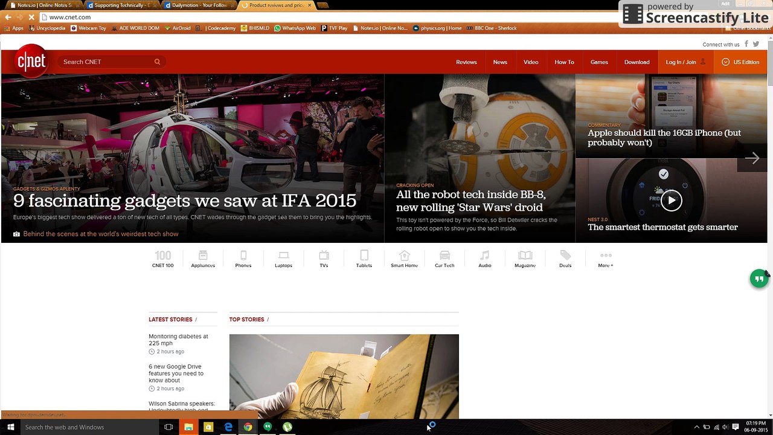Open the How To menu
The height and width of the screenshot is (435, 773).
coord(565,62)
